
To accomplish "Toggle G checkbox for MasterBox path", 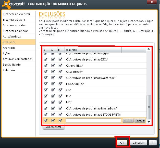I will pyautogui.click(x=53, y=108).
